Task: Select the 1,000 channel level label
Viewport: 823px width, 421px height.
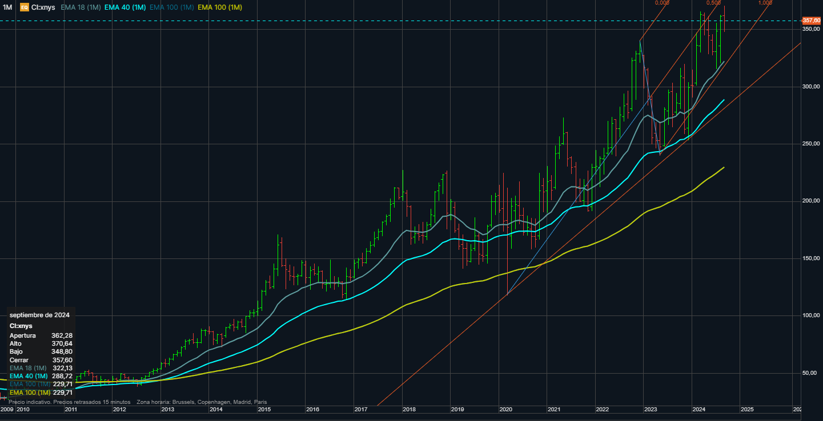Action: 765,3
